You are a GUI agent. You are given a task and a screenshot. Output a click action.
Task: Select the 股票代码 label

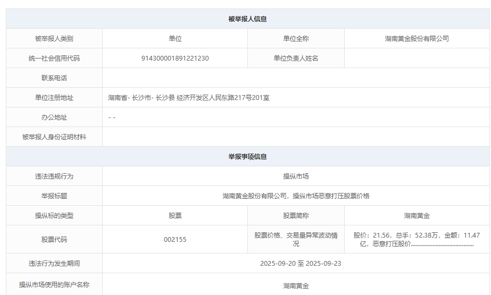click(54, 240)
